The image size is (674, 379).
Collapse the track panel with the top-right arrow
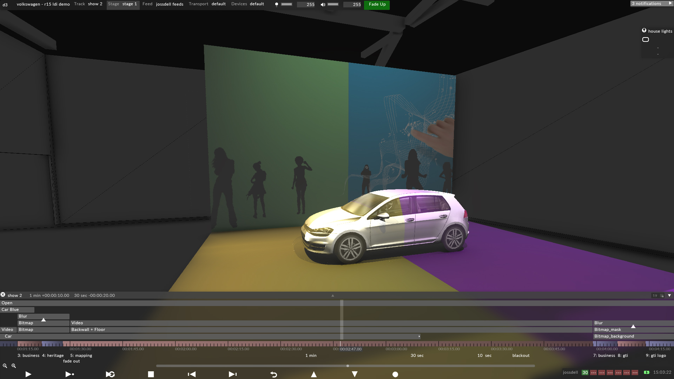click(669, 295)
